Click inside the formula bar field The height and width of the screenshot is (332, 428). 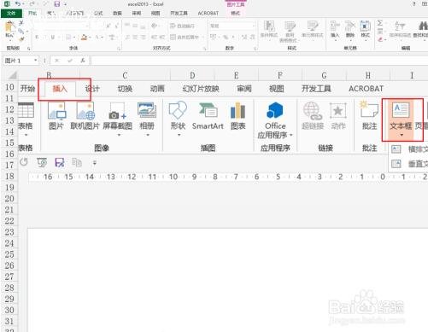click(x=259, y=61)
